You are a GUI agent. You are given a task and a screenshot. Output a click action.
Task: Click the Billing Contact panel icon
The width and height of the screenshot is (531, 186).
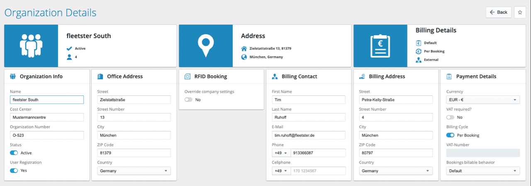(x=275, y=76)
